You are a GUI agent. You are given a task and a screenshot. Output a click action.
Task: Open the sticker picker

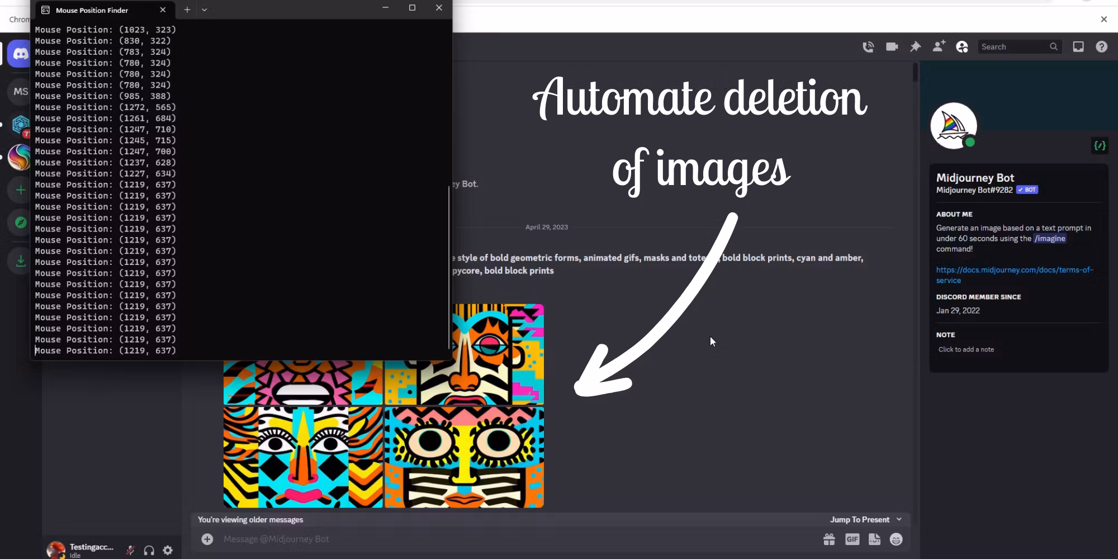874,539
